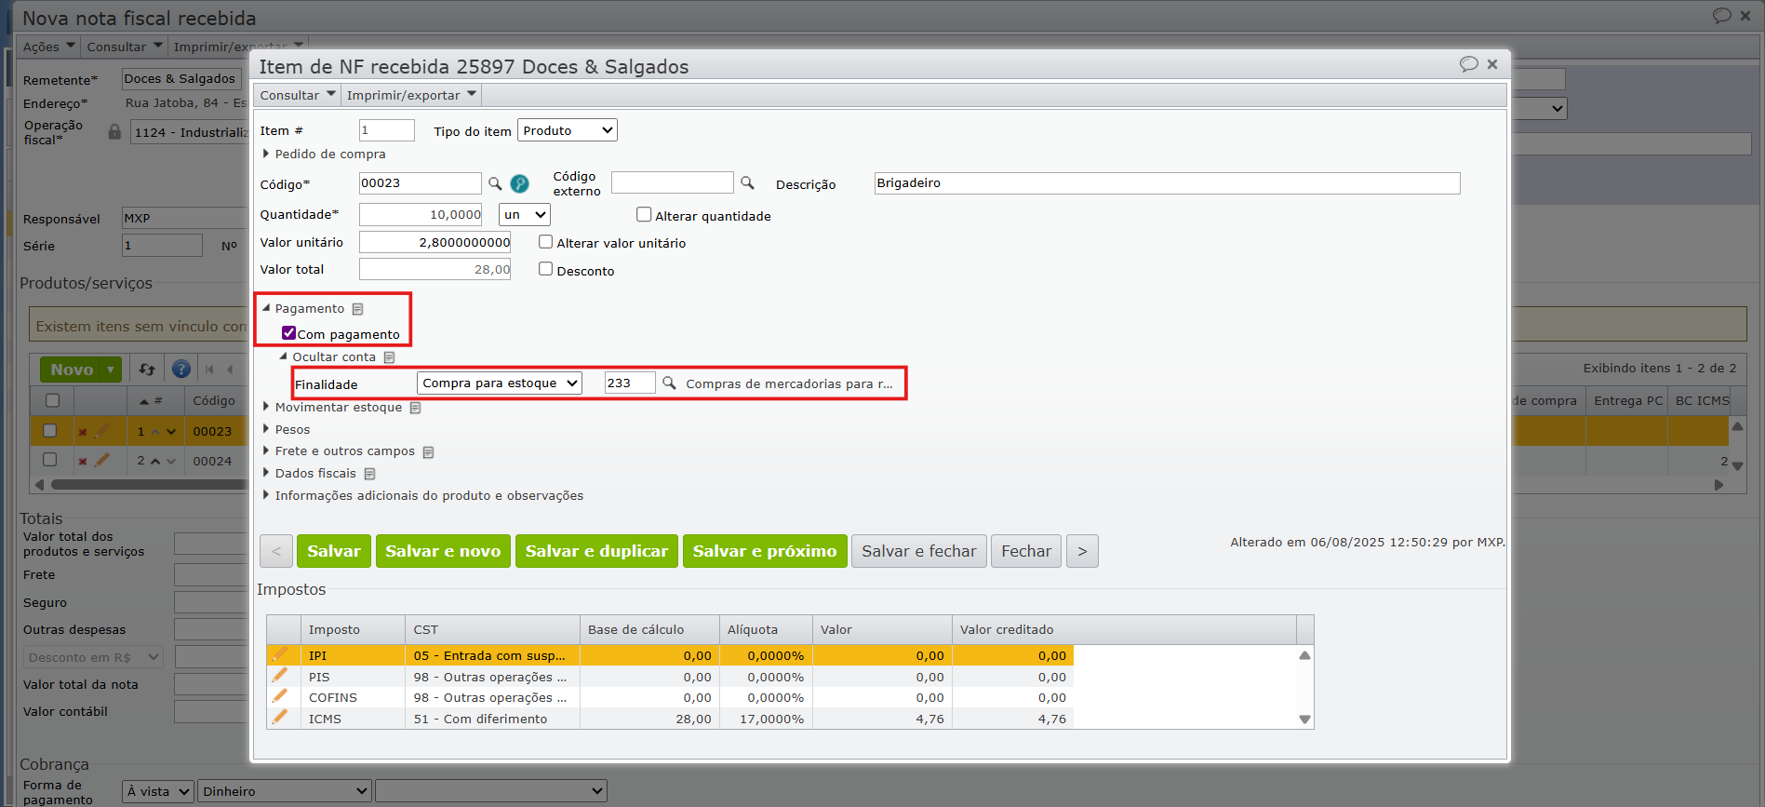The image size is (1765, 807).
Task: Open comment bubble icon in Nova nota fiscal window
Action: pyautogui.click(x=1721, y=16)
